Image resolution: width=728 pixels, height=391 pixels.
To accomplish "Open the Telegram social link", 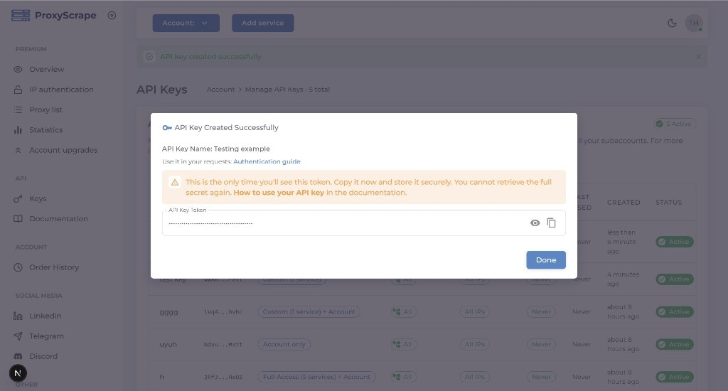I will (46, 336).
